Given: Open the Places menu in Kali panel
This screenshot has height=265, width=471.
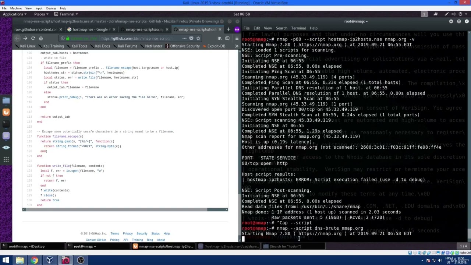Looking at the screenshot, I should [41, 14].
